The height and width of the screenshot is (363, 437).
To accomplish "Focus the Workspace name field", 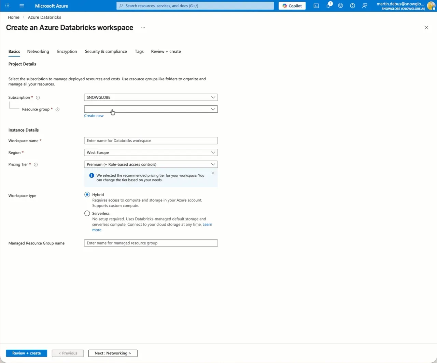I will [x=151, y=140].
